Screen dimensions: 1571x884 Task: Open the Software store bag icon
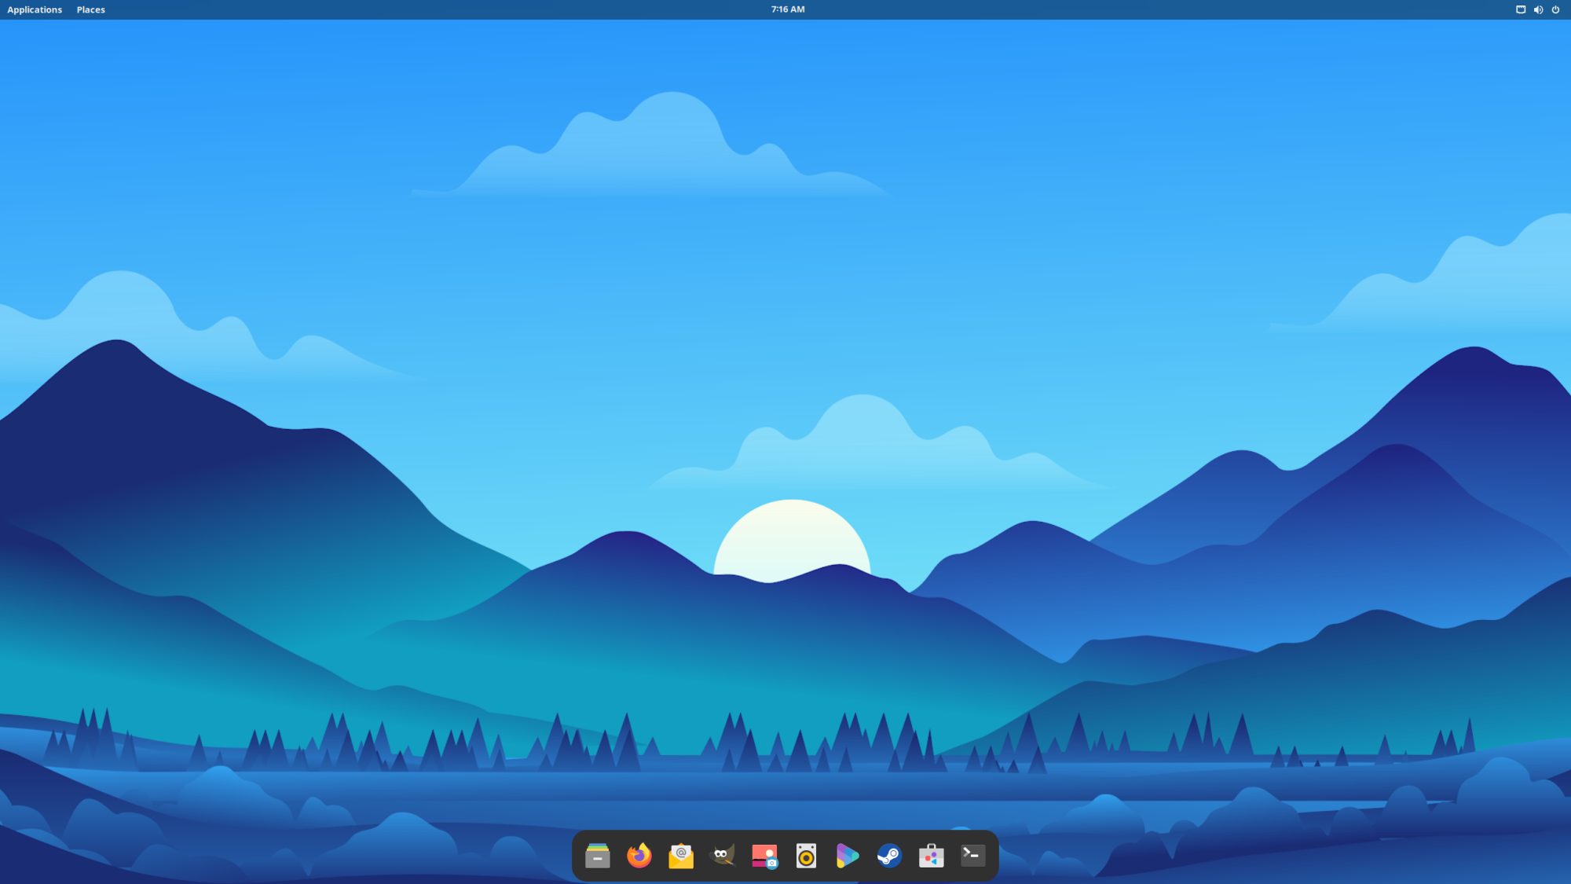[x=931, y=856]
